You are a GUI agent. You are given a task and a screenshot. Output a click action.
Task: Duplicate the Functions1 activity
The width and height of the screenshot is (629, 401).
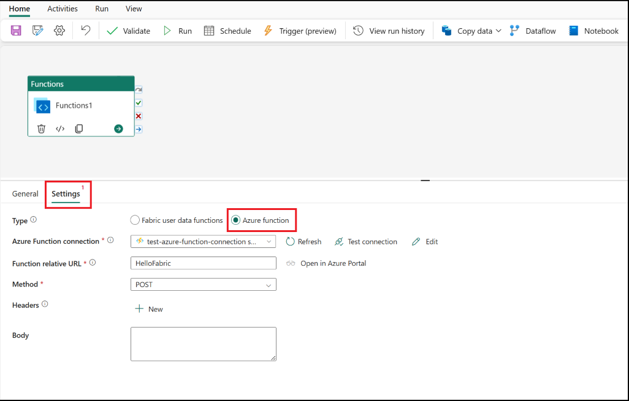point(78,129)
